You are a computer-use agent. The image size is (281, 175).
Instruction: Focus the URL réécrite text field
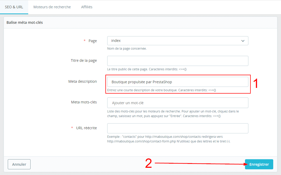pyautogui.click(x=178, y=128)
